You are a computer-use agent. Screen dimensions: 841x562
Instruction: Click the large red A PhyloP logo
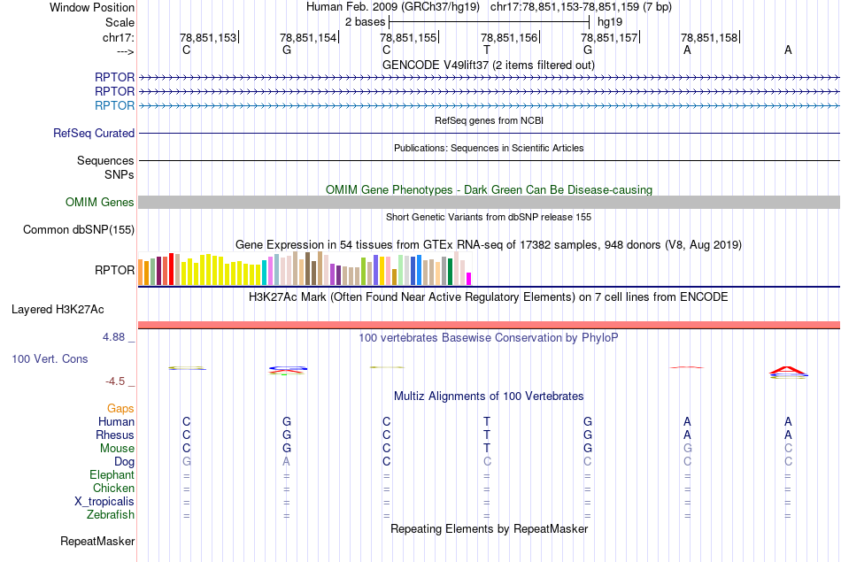[x=788, y=371]
